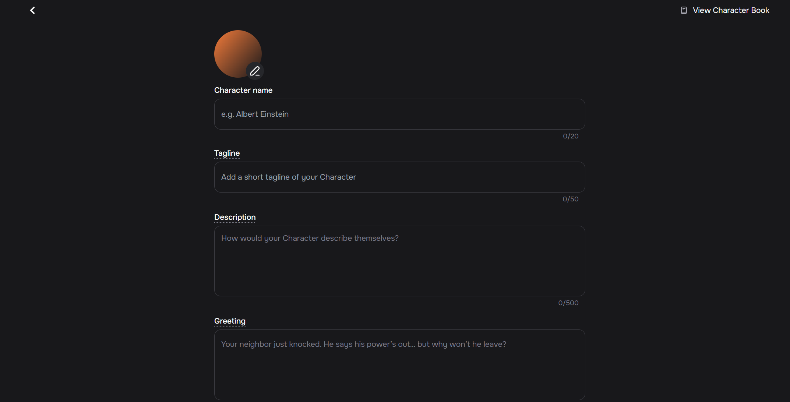Show the Greeting label tooltip
This screenshot has width=790, height=402.
230,321
